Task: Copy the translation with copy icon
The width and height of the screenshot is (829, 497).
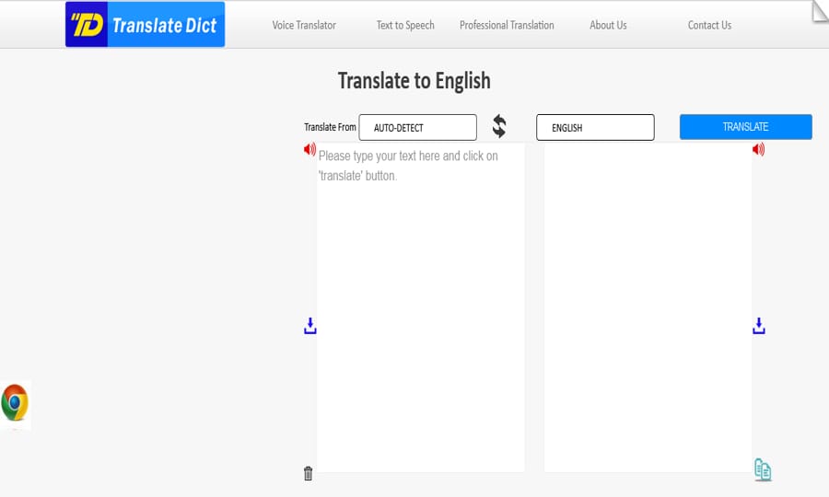Action: tap(763, 469)
